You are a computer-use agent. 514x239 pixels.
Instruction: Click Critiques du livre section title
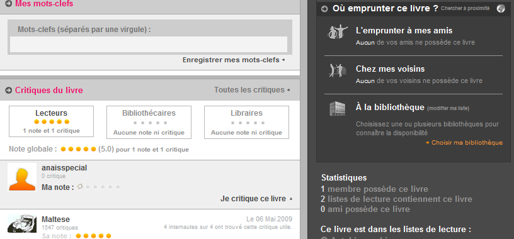[x=49, y=91]
